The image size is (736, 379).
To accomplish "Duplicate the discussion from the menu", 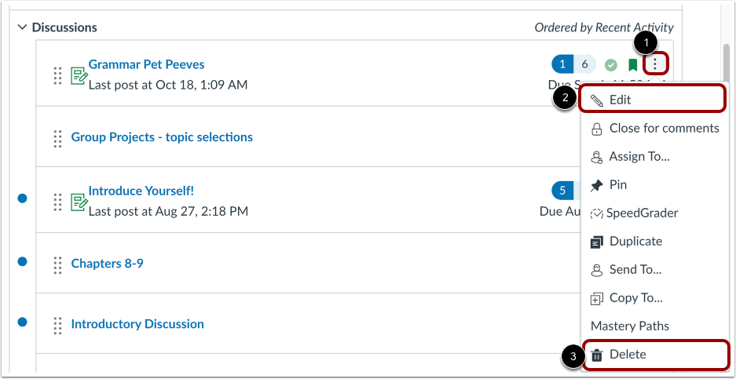I will point(635,241).
